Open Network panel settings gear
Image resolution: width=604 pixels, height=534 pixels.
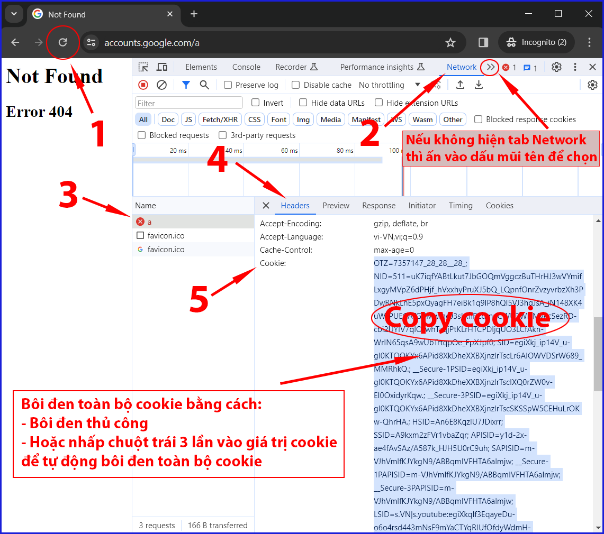click(x=592, y=85)
